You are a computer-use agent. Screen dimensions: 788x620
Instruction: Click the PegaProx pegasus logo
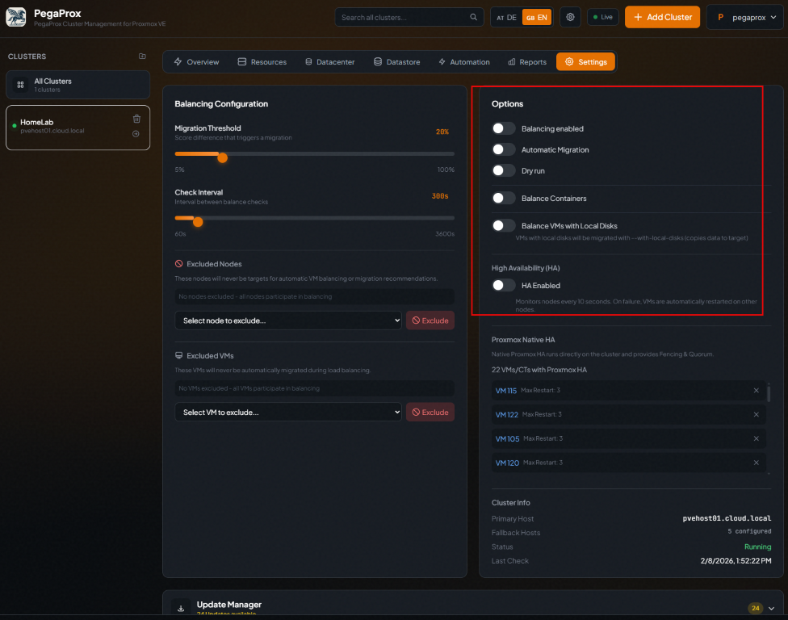click(16, 17)
